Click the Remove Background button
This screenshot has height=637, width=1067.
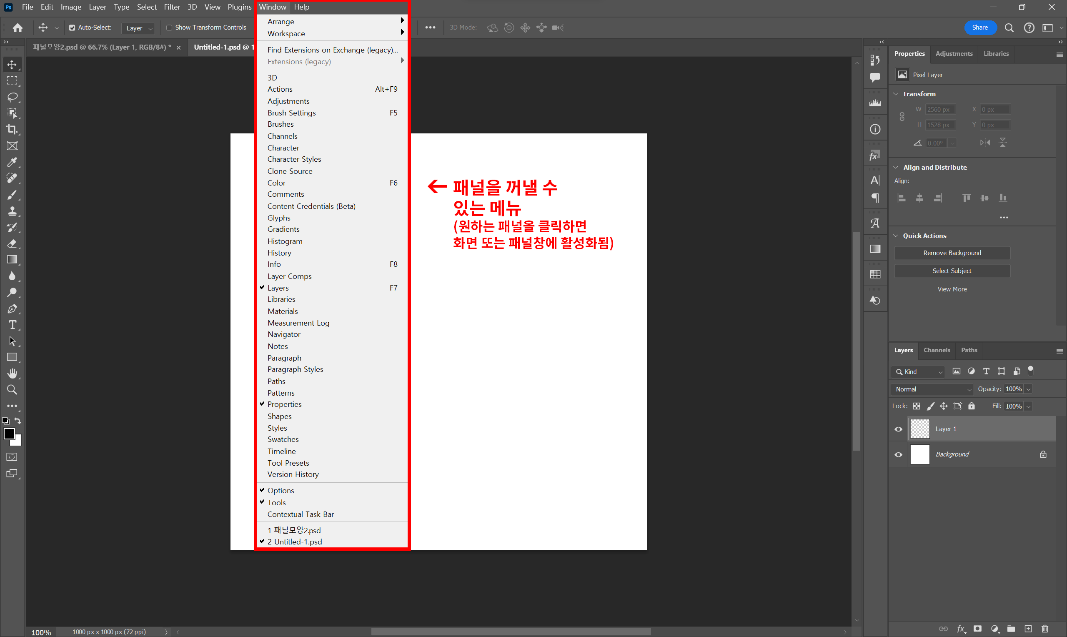point(952,253)
